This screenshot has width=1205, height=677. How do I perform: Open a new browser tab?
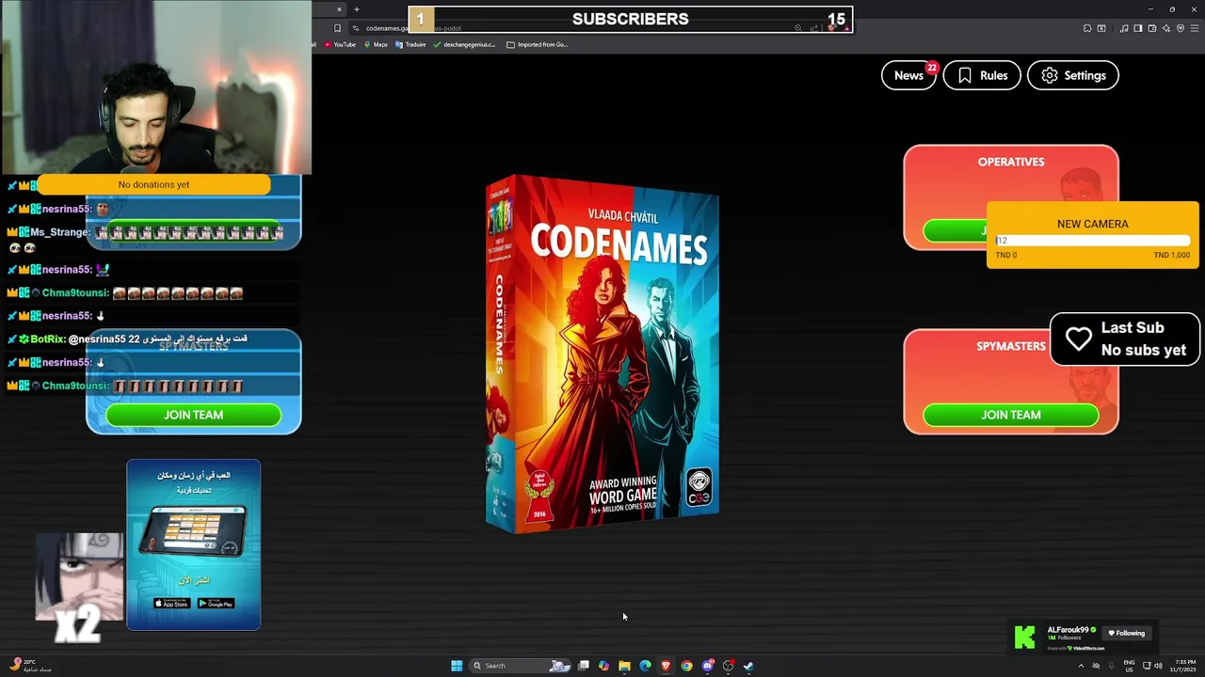pos(357,9)
